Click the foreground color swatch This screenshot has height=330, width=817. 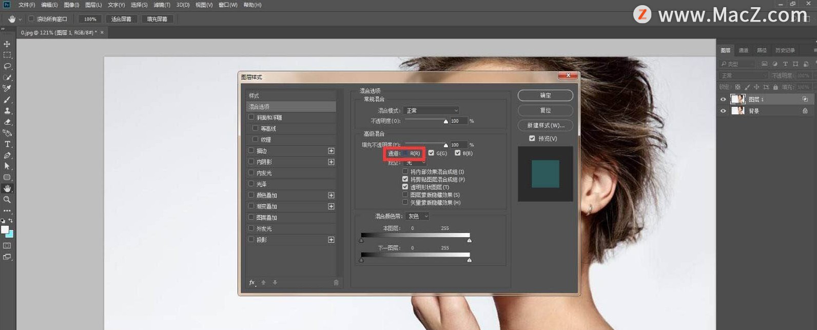5,229
